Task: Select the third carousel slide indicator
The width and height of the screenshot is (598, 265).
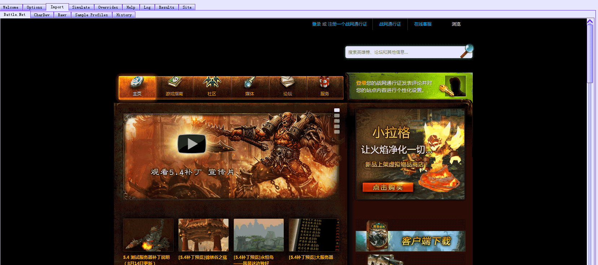Action: click(x=337, y=121)
